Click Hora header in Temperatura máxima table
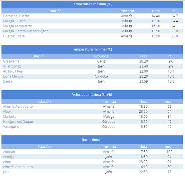The width and height of the screenshot is (185, 176). (156, 11)
